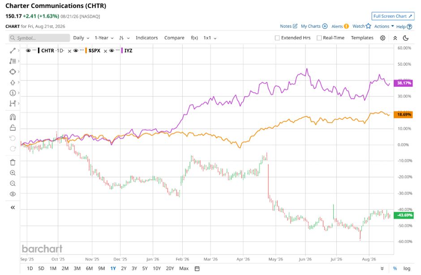The height and width of the screenshot is (275, 421).
Task: Click the purple IYZ color marker
Action: tap(122, 51)
